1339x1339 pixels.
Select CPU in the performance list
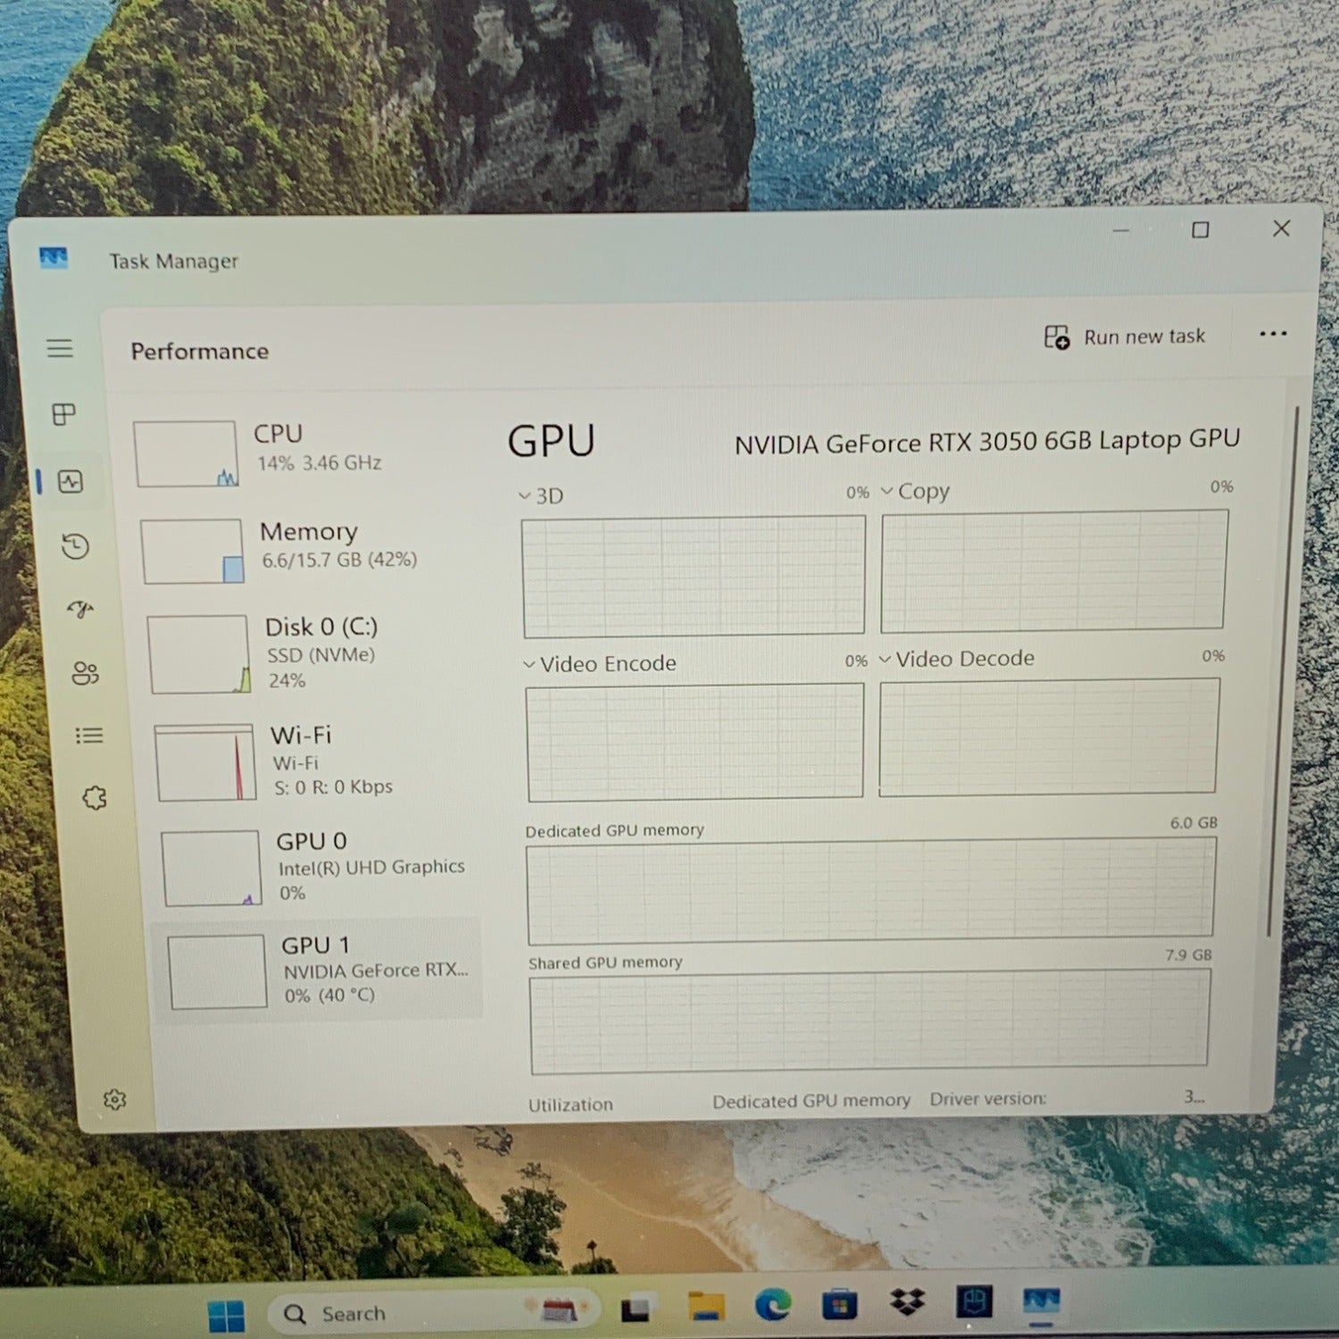click(304, 452)
